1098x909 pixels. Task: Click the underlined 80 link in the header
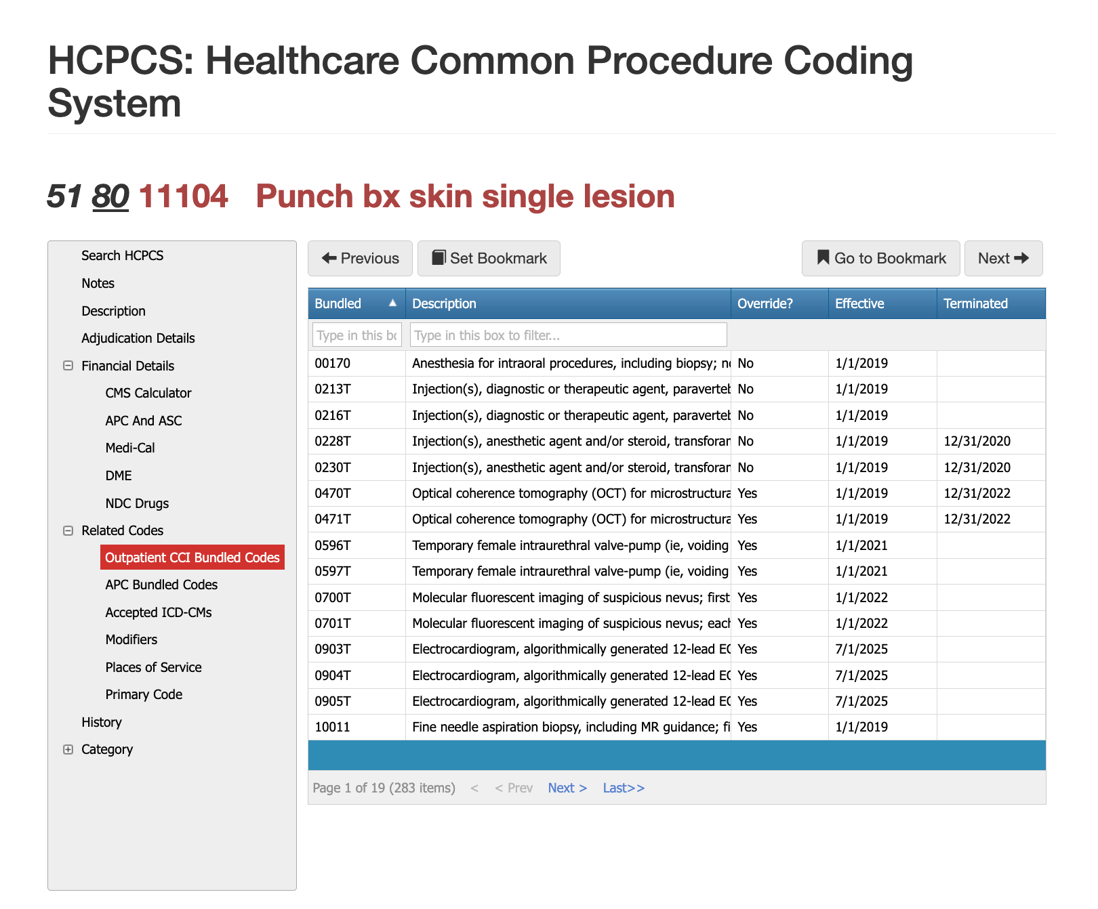tap(110, 196)
